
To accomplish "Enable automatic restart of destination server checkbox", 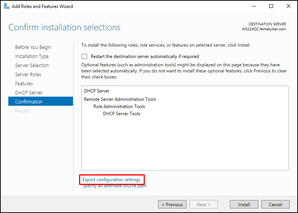I will pyautogui.click(x=84, y=56).
